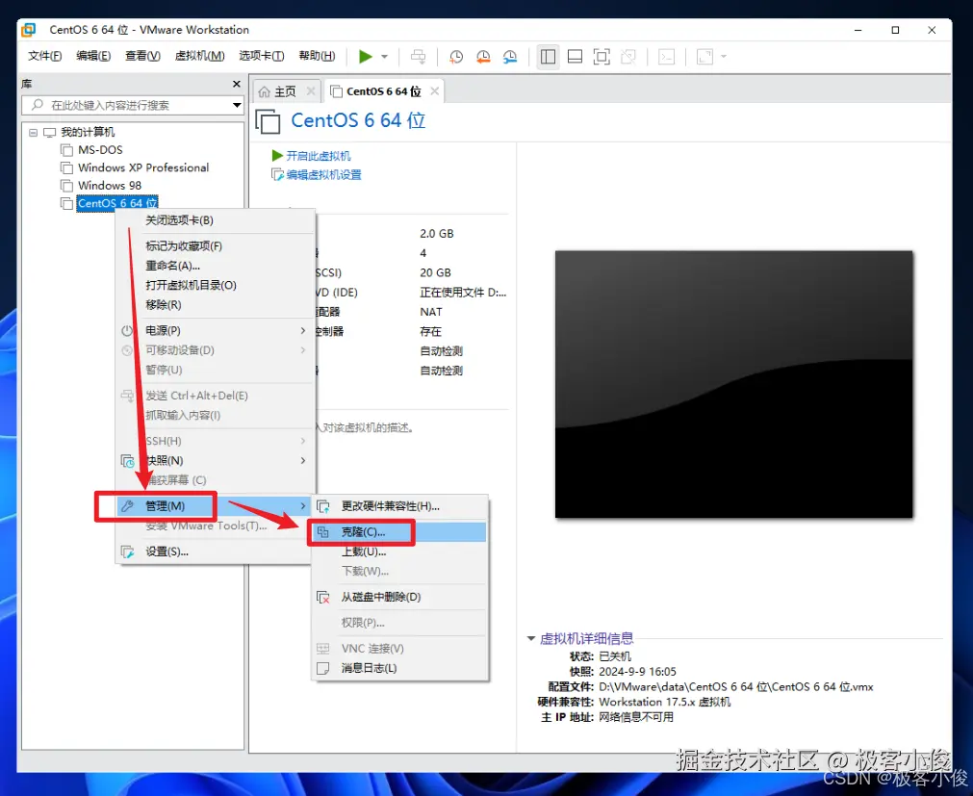Viewport: 973px width, 796px height.
Task: Open the 查看(V) menu
Action: pyautogui.click(x=142, y=56)
